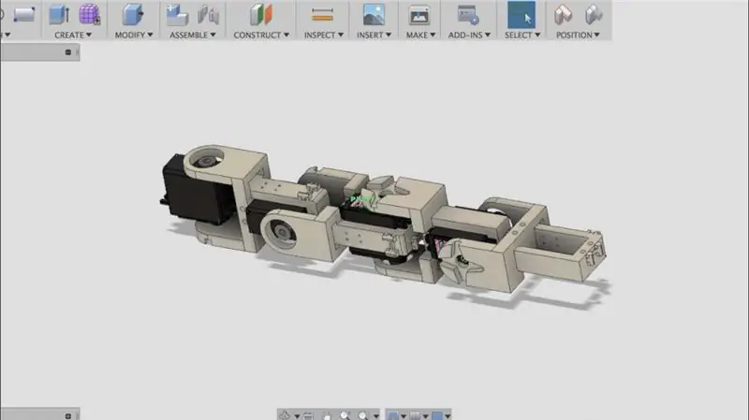Click the 3D Print icon above Make

419,15
